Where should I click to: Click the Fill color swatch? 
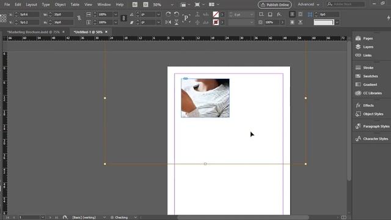tap(216, 15)
